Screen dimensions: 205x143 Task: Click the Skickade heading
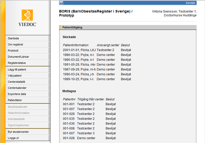click(69, 37)
